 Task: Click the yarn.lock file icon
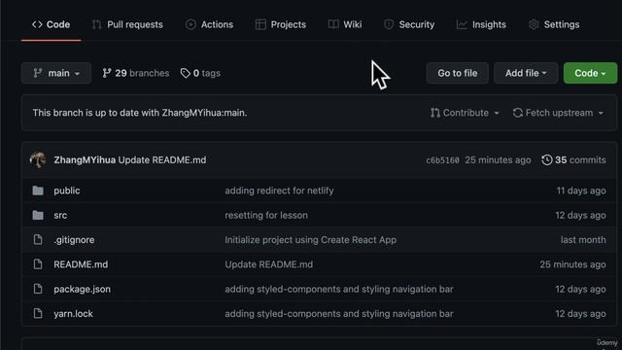38,313
